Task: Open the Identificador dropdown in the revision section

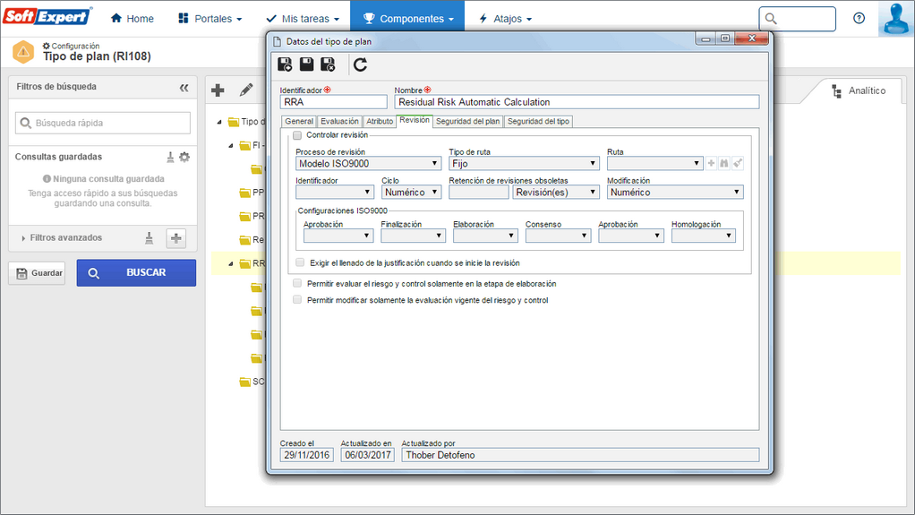Action: (334, 192)
